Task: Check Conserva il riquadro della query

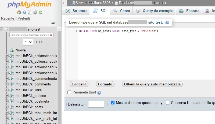Action: pos(167,103)
